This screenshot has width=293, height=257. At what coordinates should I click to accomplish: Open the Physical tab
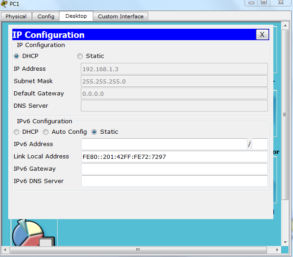pyautogui.click(x=16, y=16)
